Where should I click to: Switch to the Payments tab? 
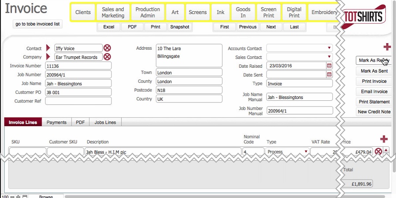(x=56, y=122)
